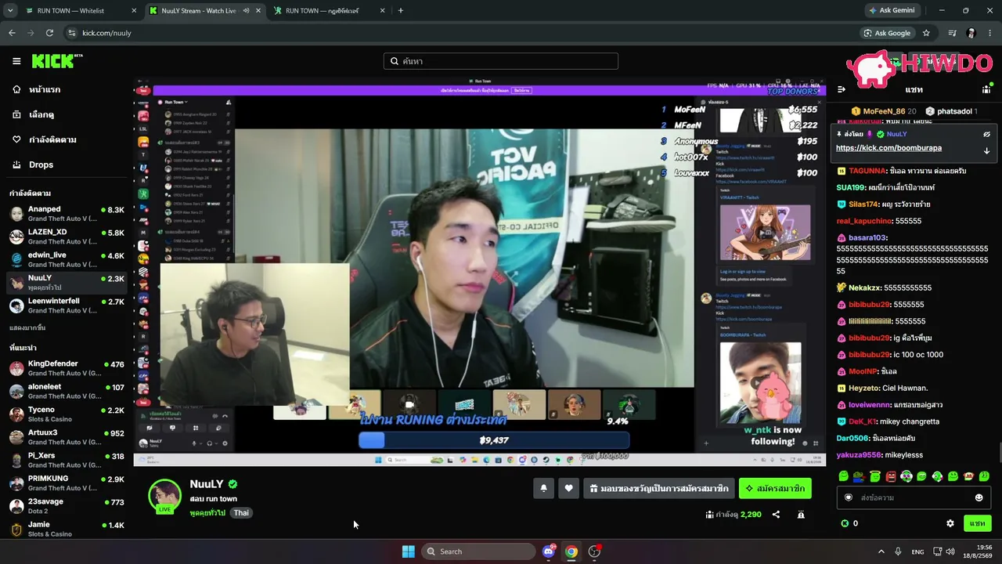Open Google Chrome from the taskbar
Viewport: 1002px width, 564px height.
pyautogui.click(x=571, y=551)
